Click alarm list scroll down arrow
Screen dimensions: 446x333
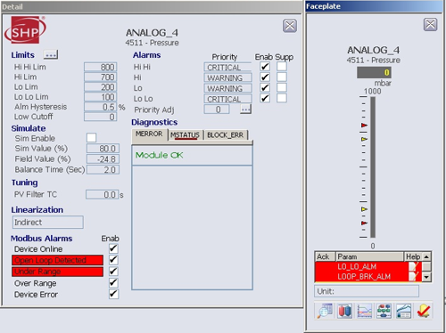coord(426,277)
